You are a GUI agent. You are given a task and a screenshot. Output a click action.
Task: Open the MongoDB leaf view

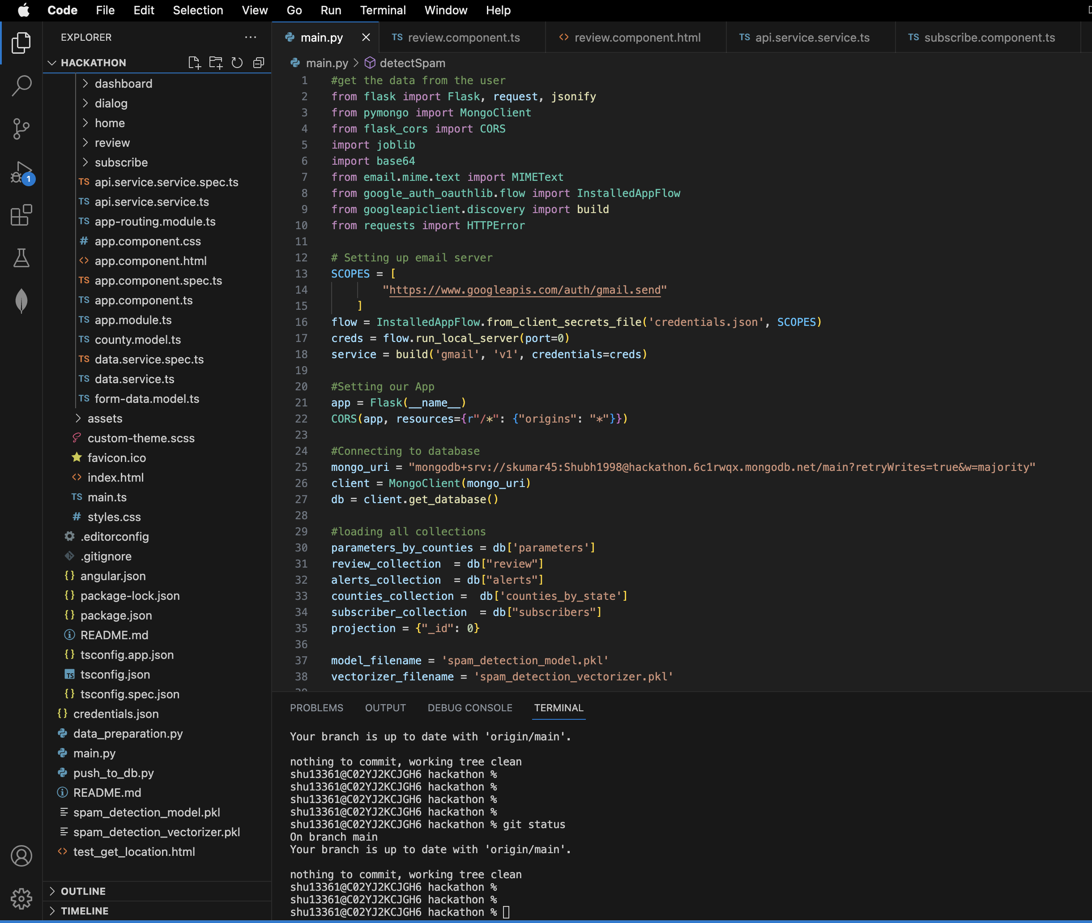pos(21,301)
